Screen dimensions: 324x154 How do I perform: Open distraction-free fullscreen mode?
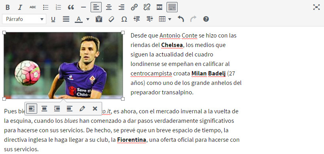tap(316, 8)
